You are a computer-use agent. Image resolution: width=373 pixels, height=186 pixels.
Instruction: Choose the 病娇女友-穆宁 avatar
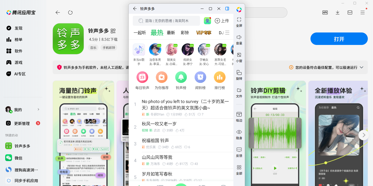click(188, 49)
